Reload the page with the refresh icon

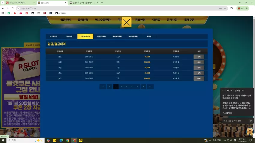12,8
